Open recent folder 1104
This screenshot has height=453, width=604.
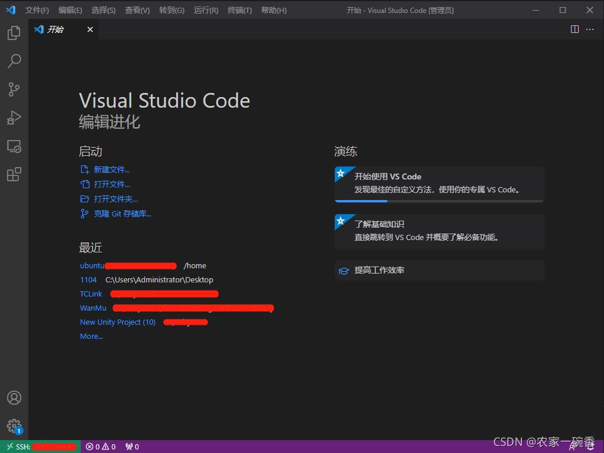point(88,279)
